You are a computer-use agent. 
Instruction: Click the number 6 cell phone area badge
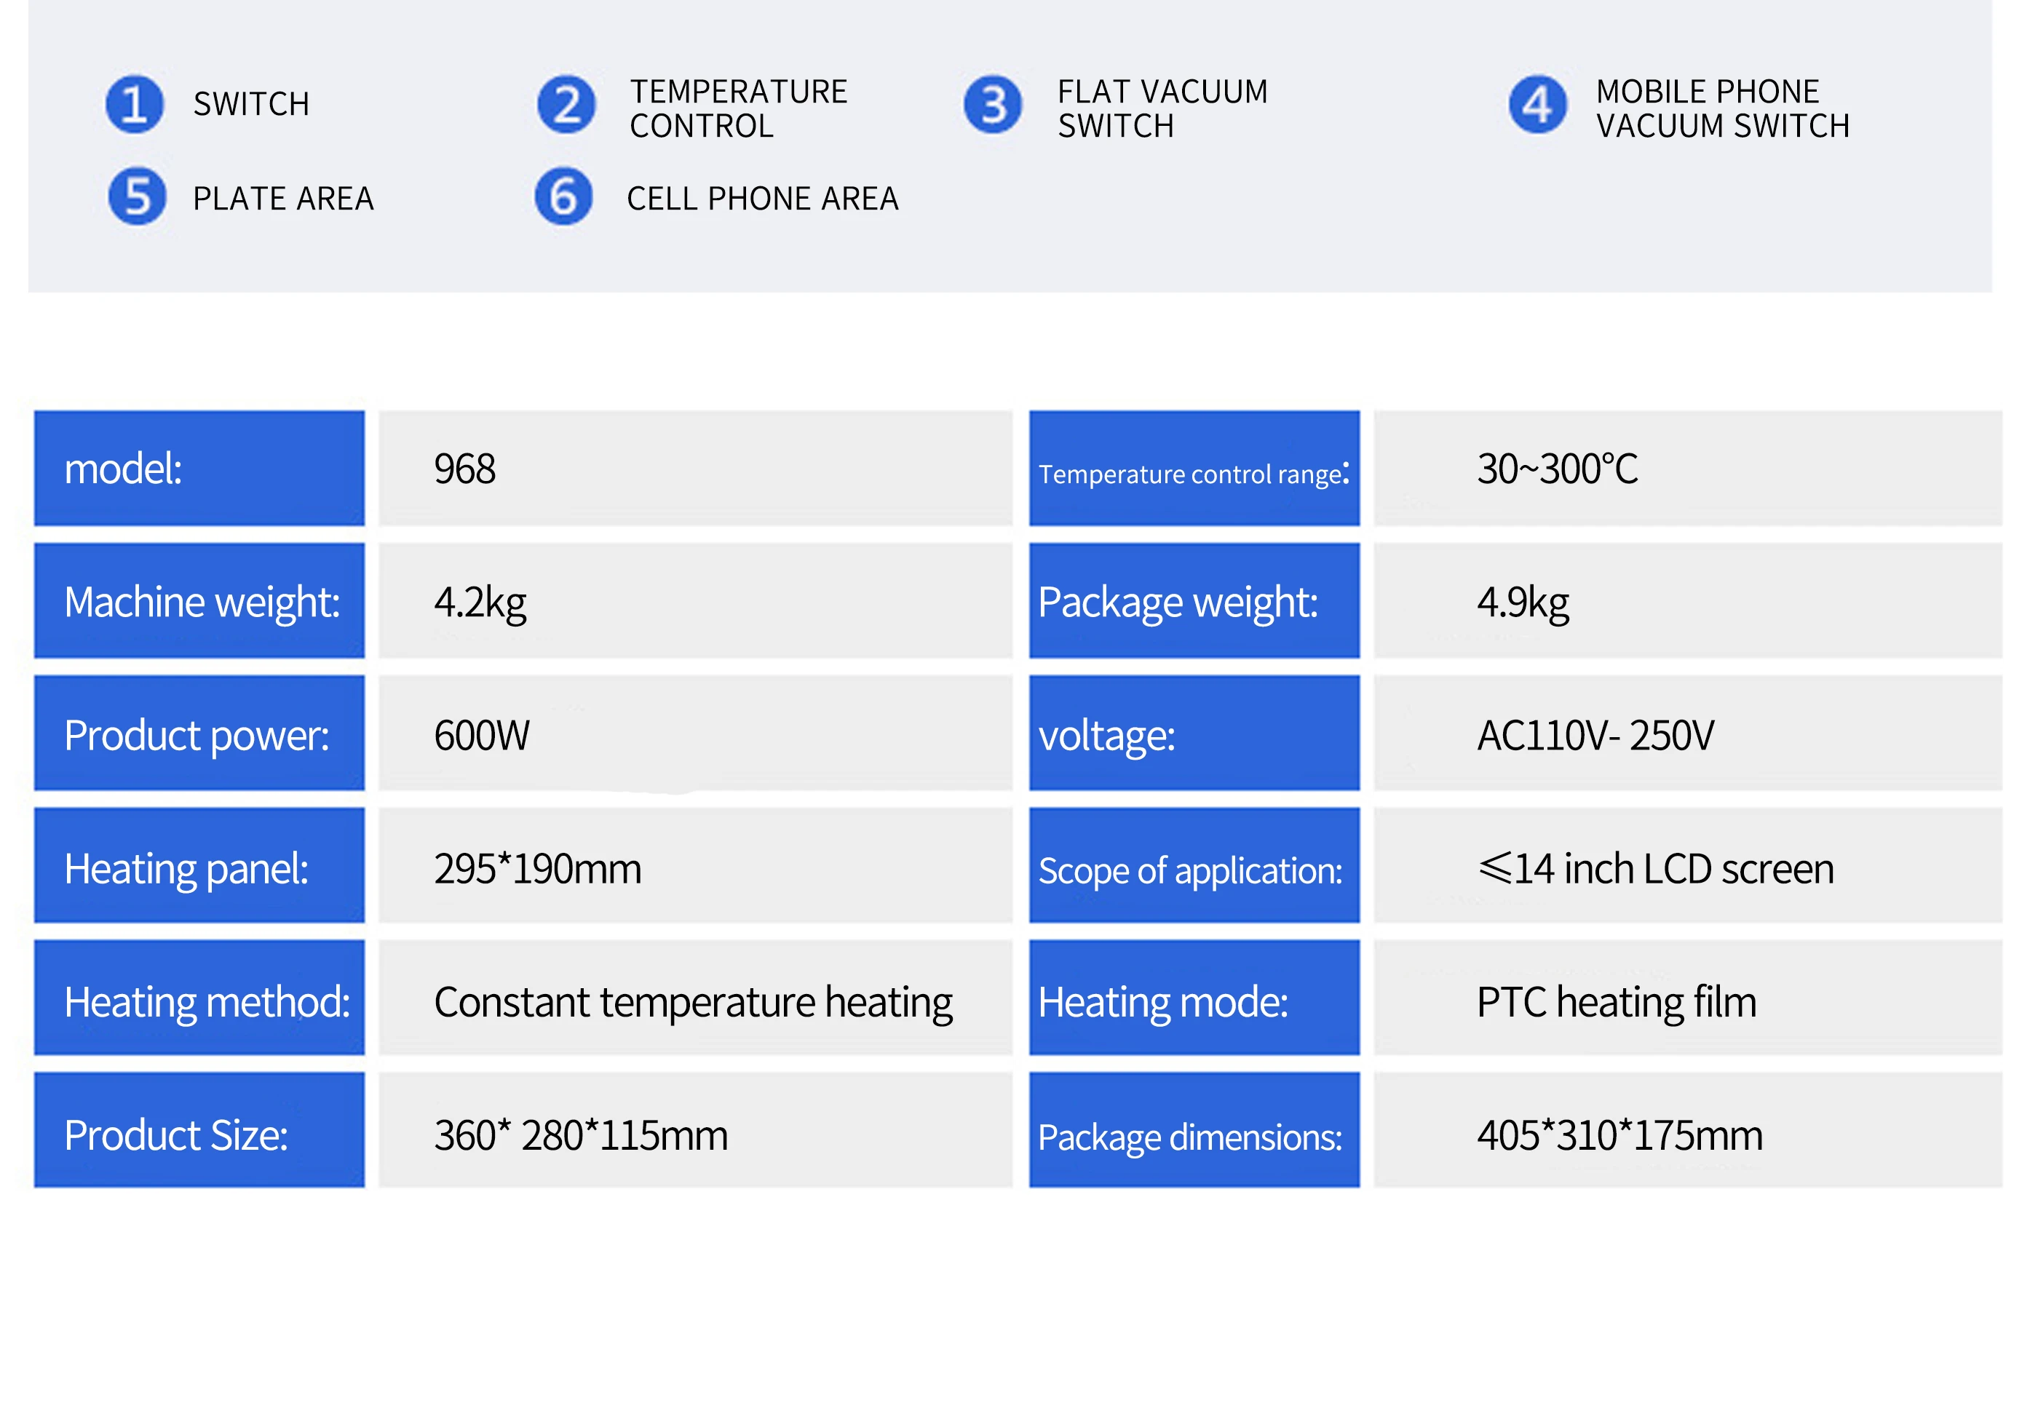[x=563, y=196]
